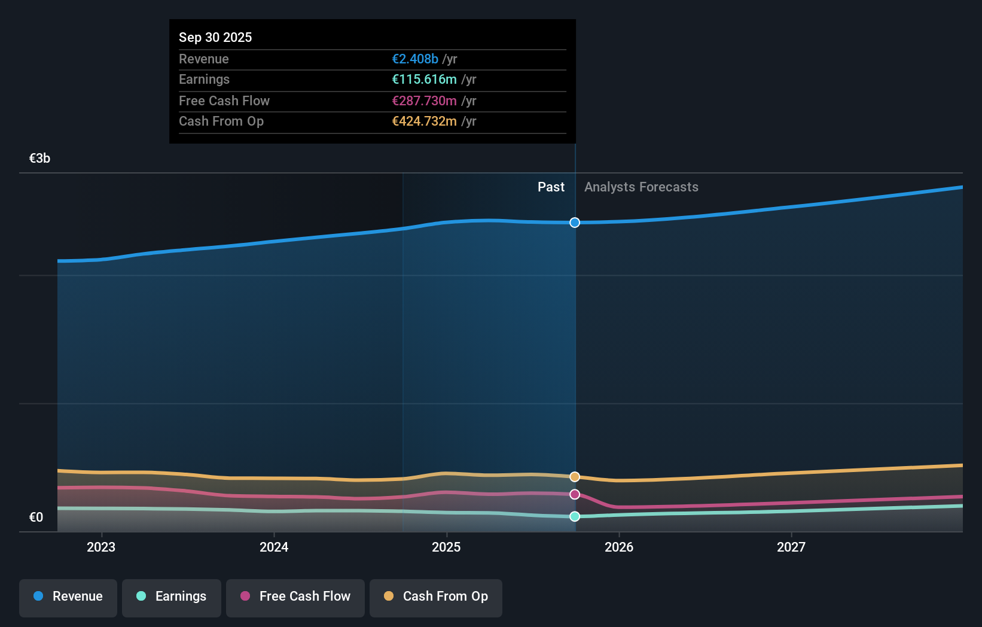
Task: Select the Free Cash Flow marker on the divider line
Action: point(575,494)
